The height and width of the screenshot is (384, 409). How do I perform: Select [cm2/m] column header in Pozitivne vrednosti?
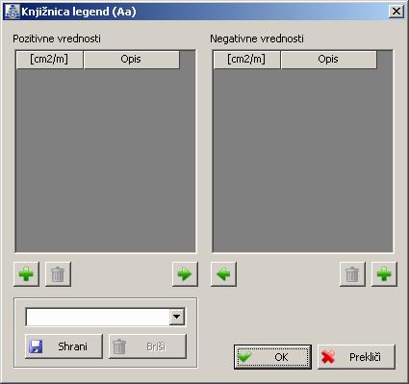coord(49,60)
